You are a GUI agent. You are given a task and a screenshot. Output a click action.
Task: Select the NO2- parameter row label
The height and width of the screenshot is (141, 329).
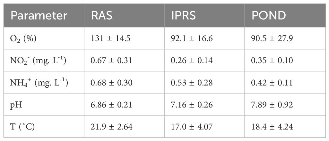coord(38,61)
